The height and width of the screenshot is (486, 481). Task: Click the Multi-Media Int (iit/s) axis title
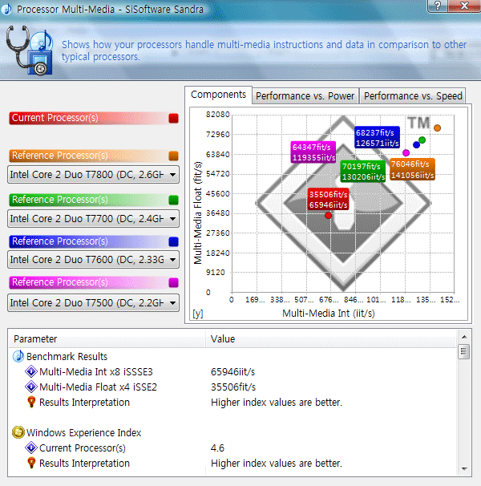click(329, 314)
